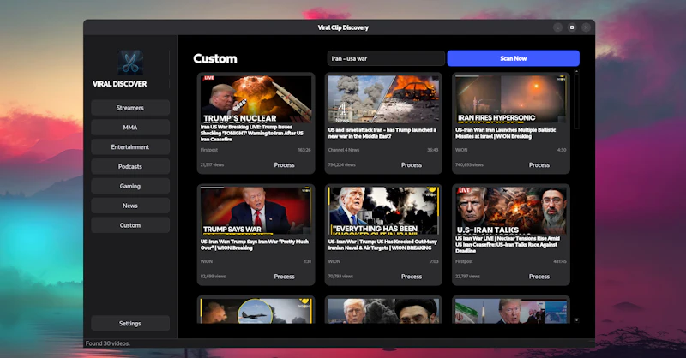
Task: Open the fighter jet video thumbnail
Action: 256,311
